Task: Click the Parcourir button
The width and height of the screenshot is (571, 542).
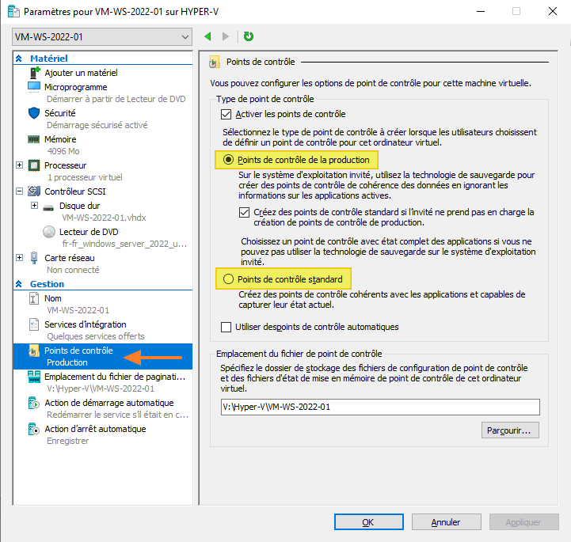Action: pos(510,431)
